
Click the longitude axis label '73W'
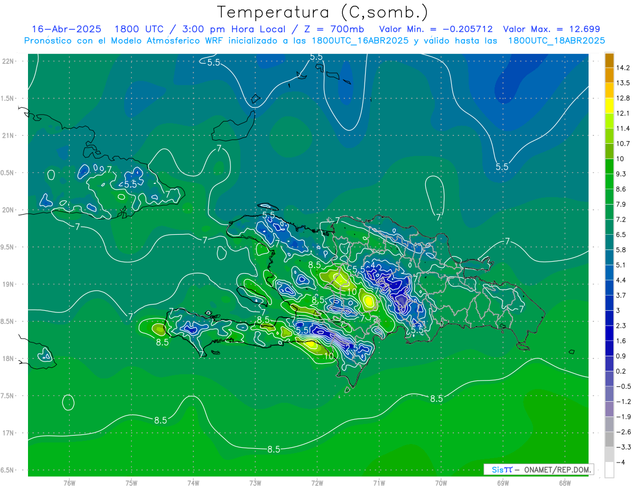(x=255, y=483)
